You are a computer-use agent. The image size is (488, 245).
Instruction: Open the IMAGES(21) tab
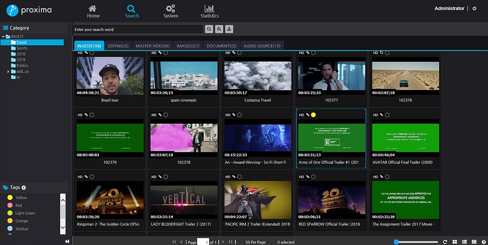point(188,46)
